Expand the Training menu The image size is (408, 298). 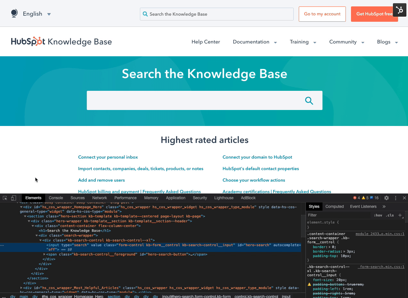coord(303,42)
